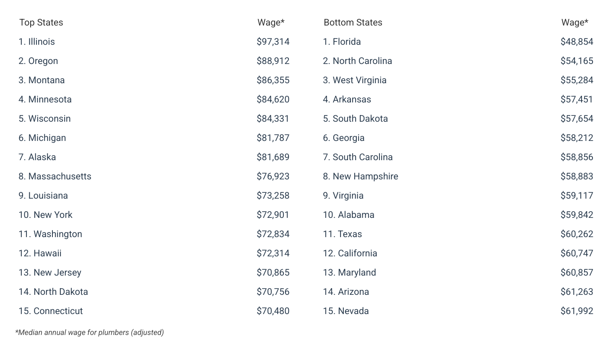Select California in the Bottom States list
The height and width of the screenshot is (345, 608).
[350, 253]
